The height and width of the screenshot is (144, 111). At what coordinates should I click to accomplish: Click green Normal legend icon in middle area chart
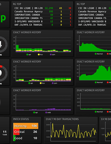[x=96, y=82]
